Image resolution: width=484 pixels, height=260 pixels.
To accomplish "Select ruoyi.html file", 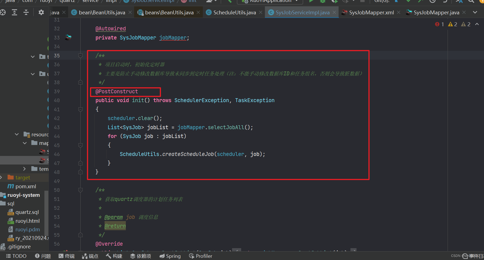I will 24,221.
